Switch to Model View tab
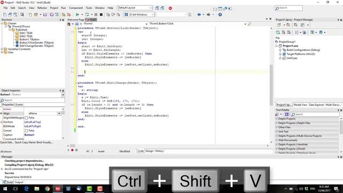 tap(301, 105)
